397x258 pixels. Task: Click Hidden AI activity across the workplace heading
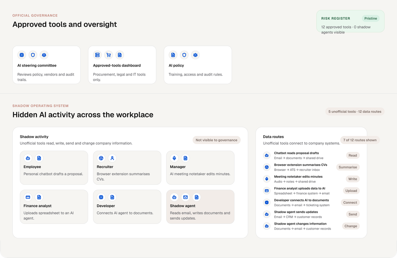coord(83,115)
